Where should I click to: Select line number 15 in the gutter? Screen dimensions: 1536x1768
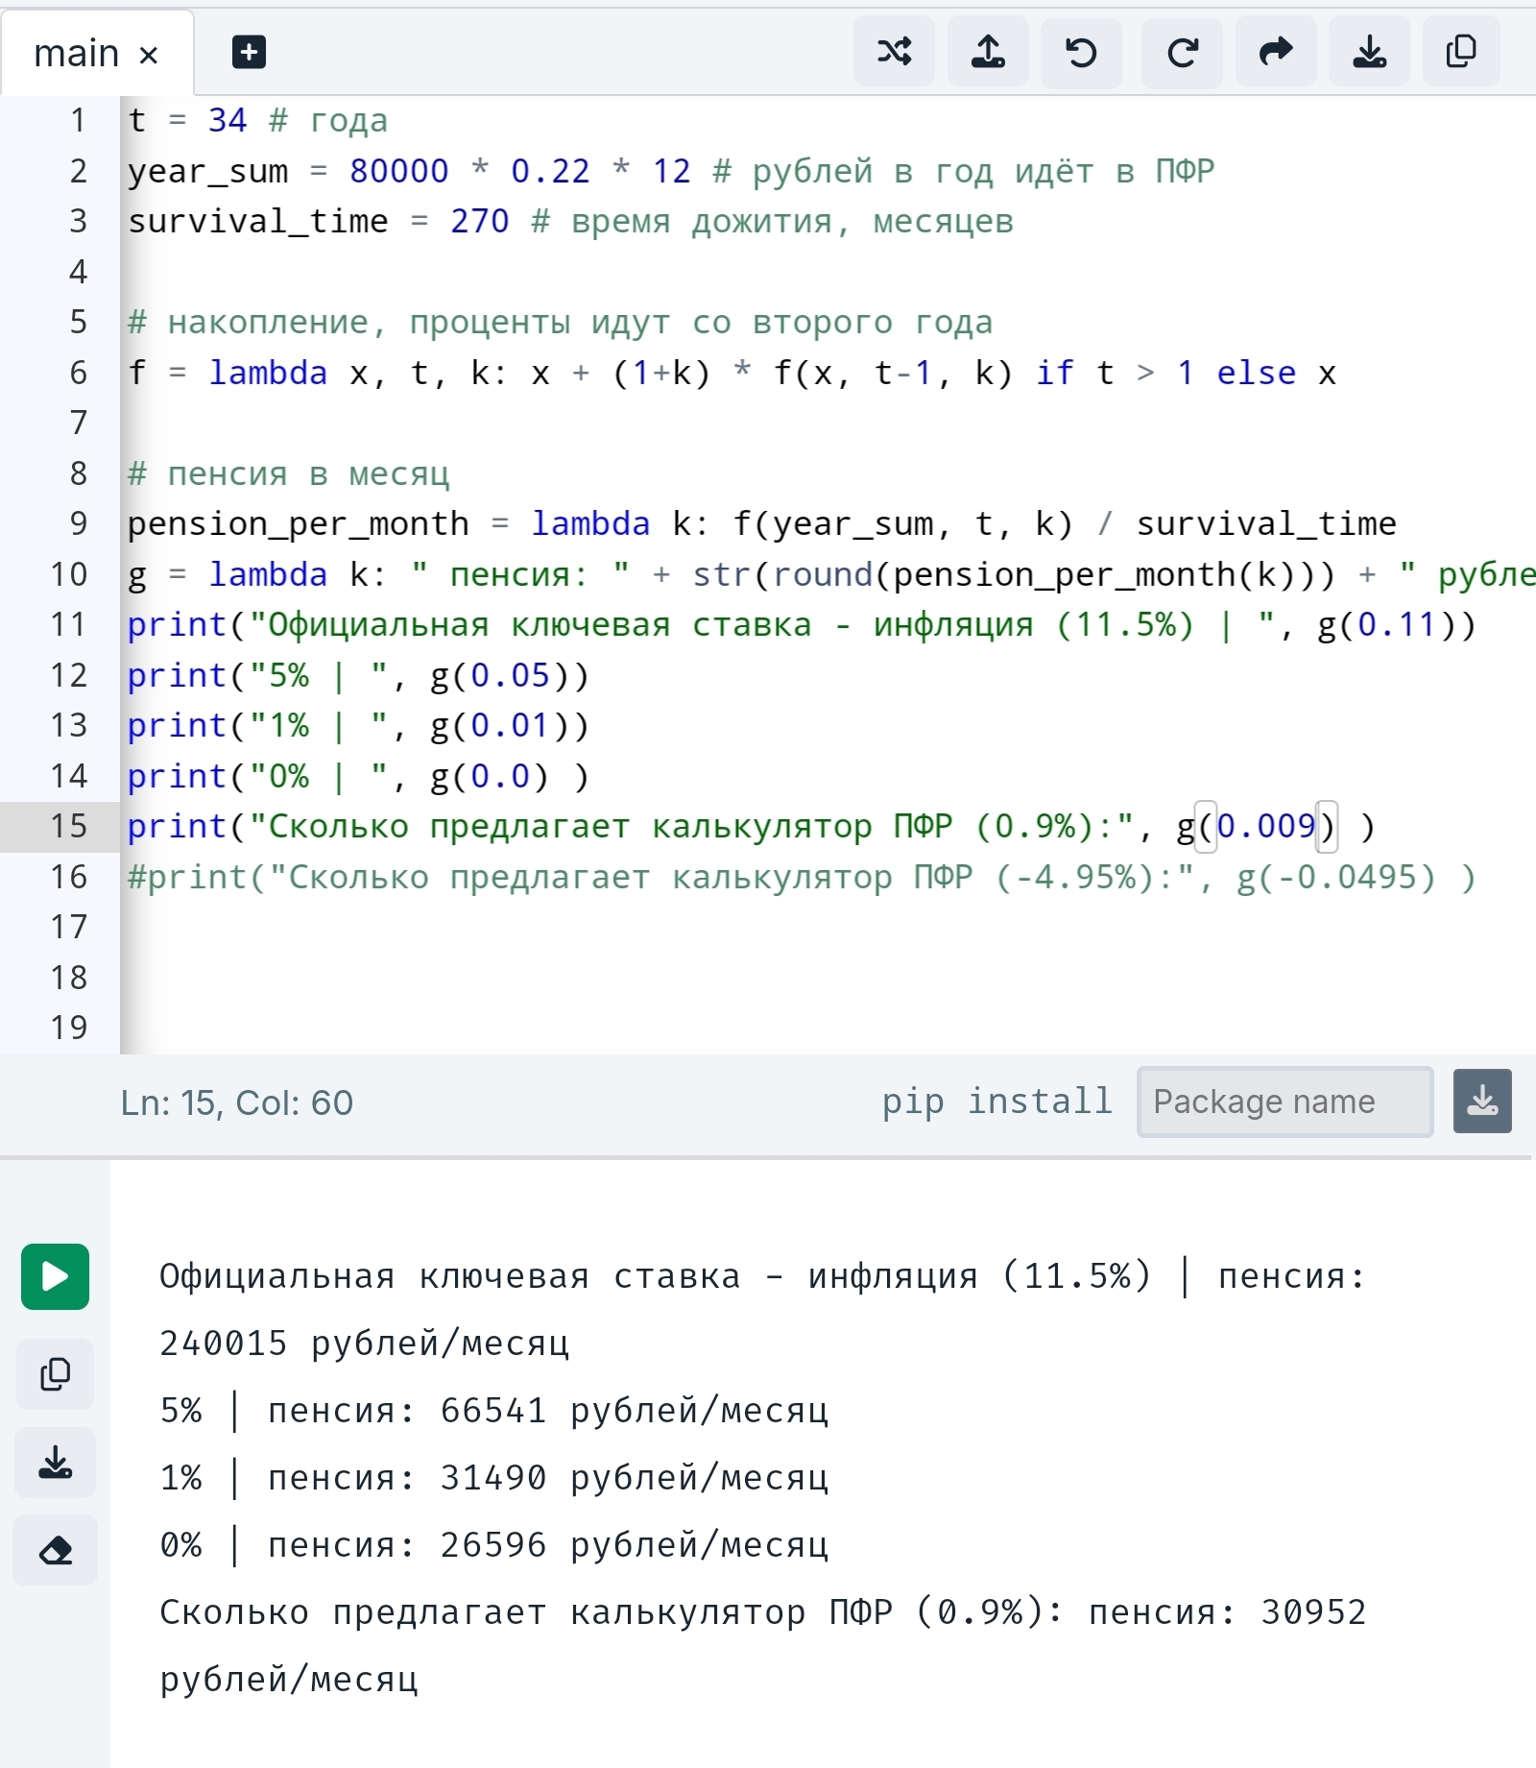pyautogui.click(x=68, y=826)
